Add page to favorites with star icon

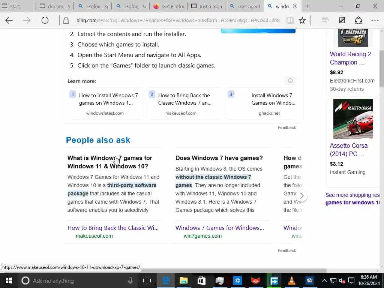[302, 20]
